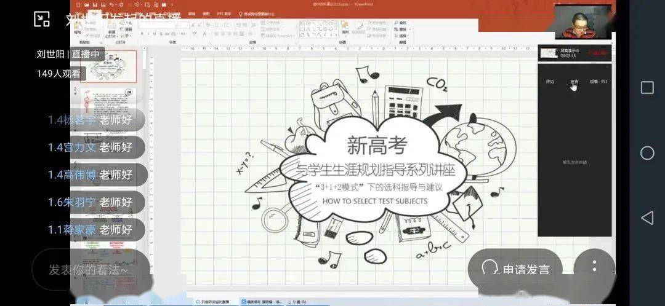Viewport: 665px width, 306px height.
Task: Click the Undo arrow in the quick access toolbar
Action: click(x=111, y=4)
